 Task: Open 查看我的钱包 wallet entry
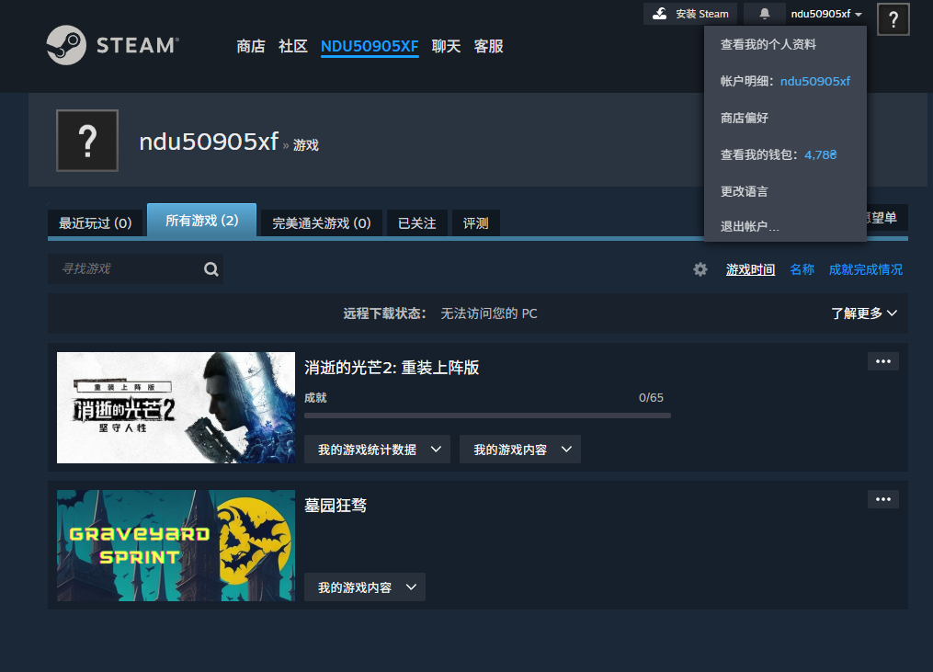click(x=779, y=154)
